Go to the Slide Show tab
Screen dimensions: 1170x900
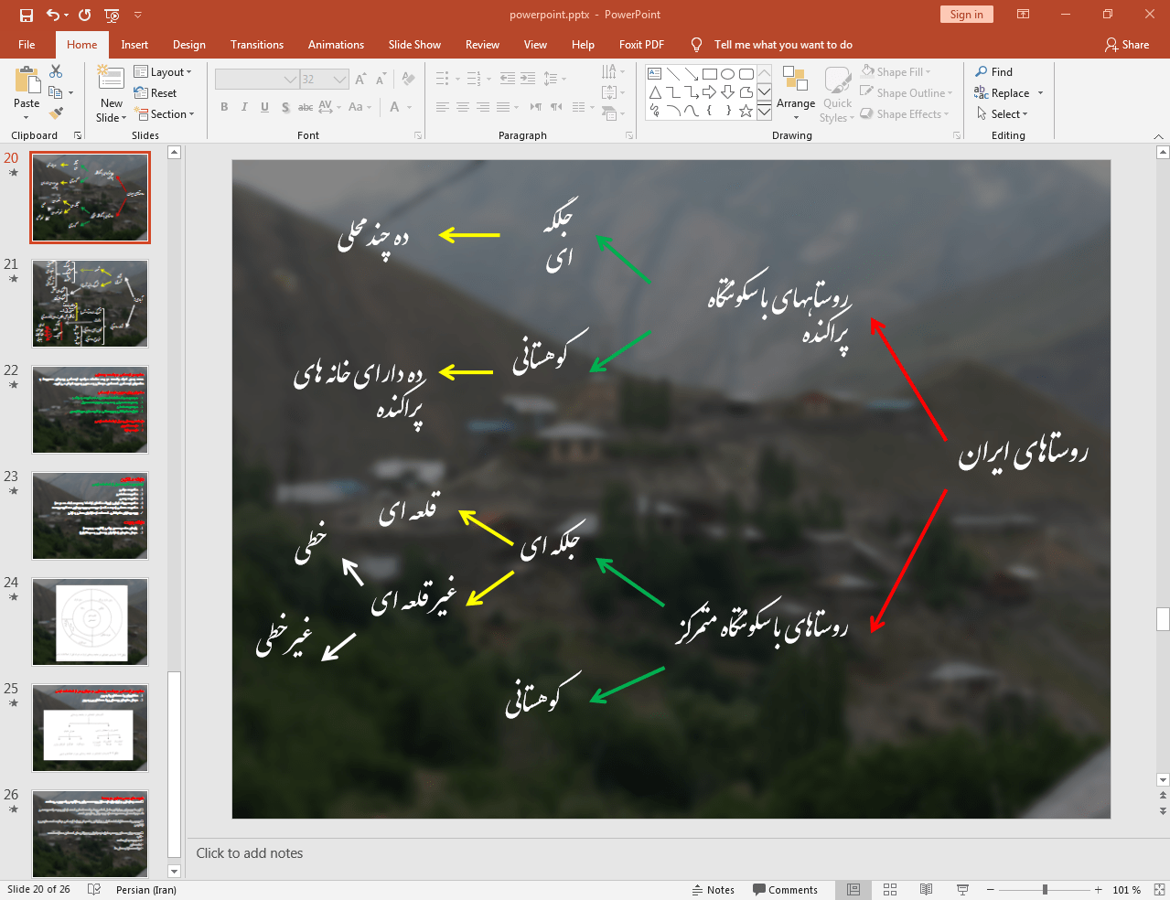click(x=414, y=45)
